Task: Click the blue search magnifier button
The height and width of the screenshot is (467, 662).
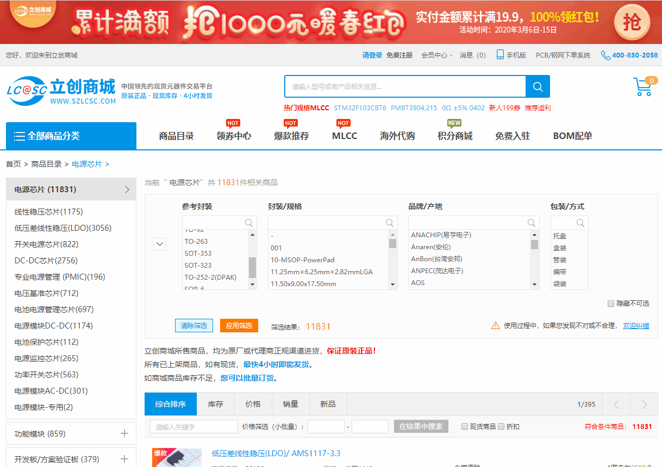Action: tap(538, 86)
